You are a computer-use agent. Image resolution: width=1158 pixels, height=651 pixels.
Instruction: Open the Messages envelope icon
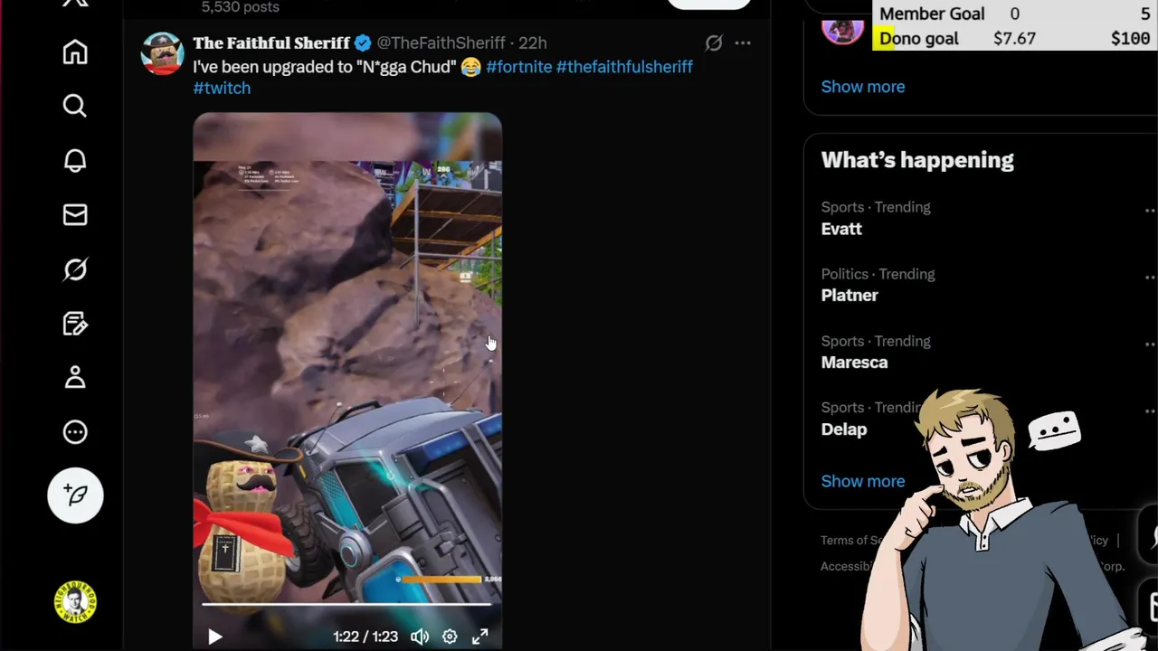75,215
